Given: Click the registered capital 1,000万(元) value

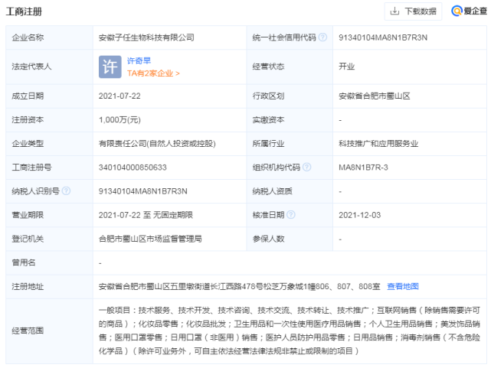Looking at the screenshot, I should (x=119, y=120).
